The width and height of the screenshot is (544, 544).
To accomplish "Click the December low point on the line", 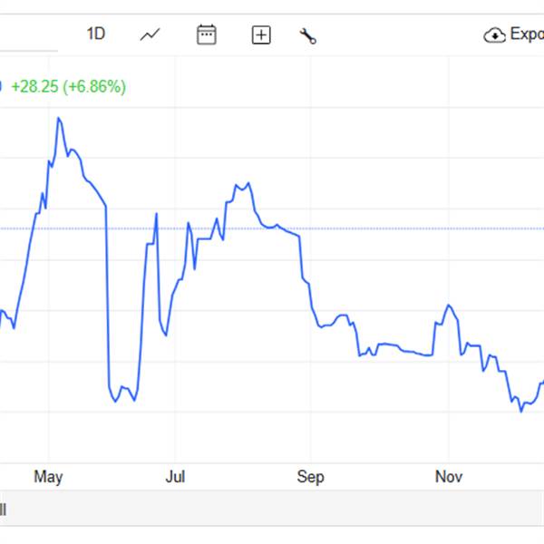I will (x=521, y=411).
